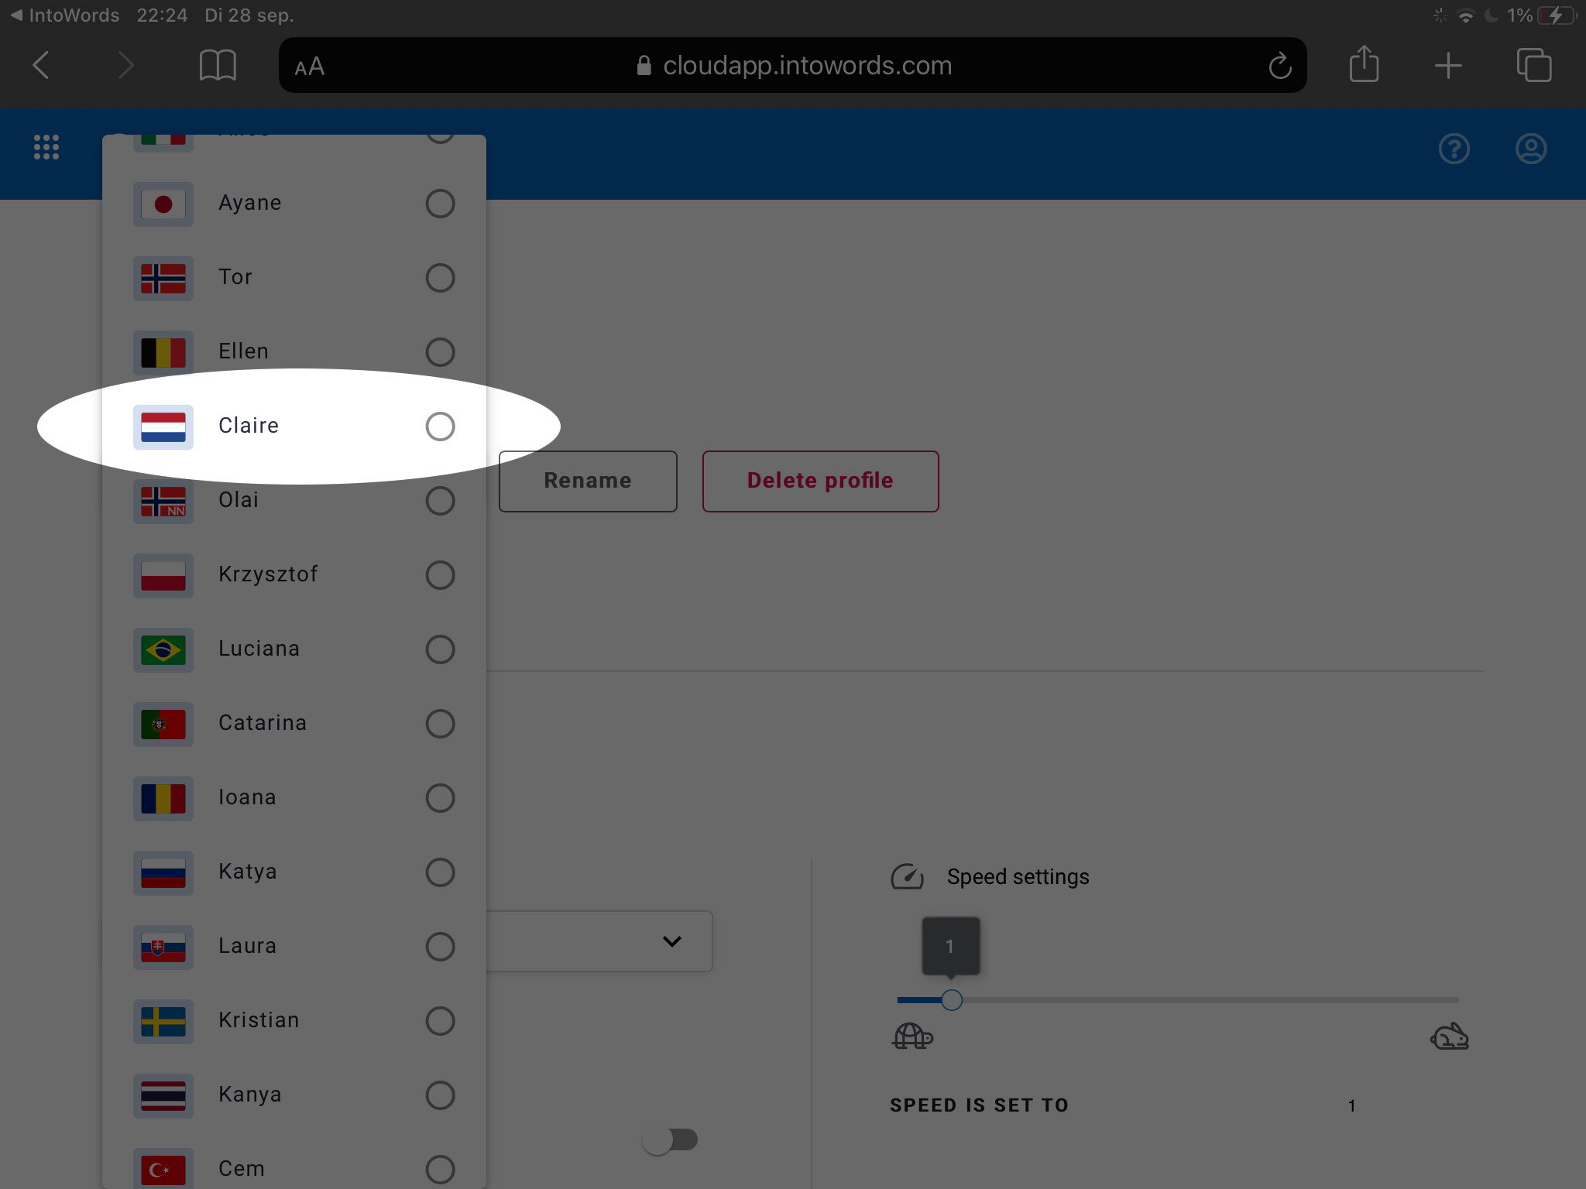Expand the dropdown chevron behind voice list
Viewport: 1586px width, 1189px height.
click(672, 941)
